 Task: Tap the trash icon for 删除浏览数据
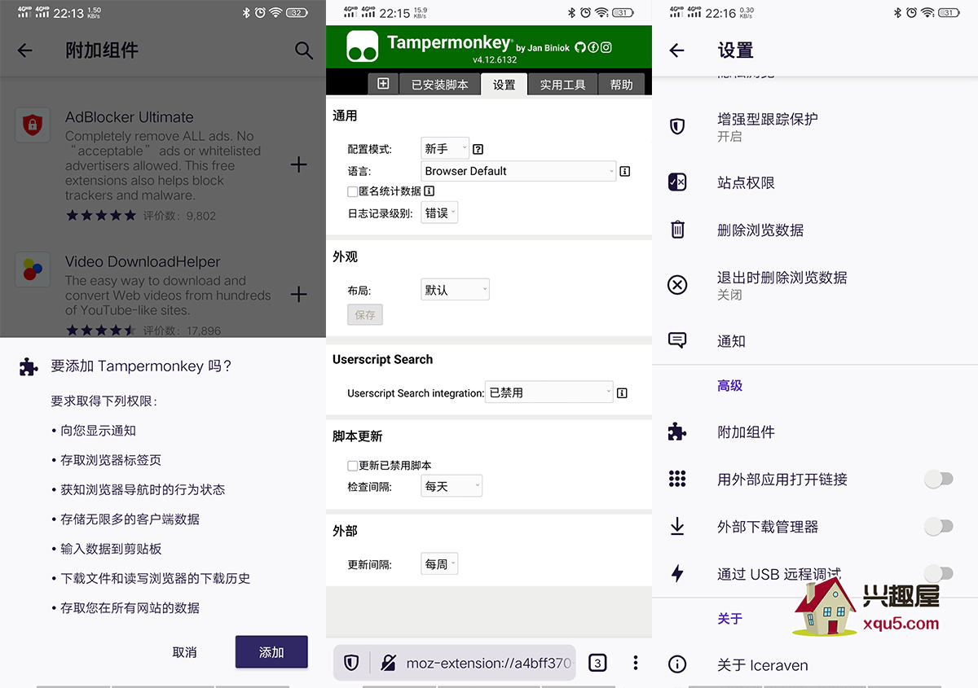[677, 230]
